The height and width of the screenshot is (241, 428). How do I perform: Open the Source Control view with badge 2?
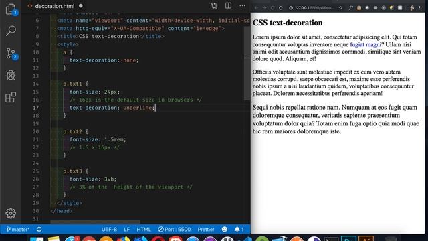point(11,54)
